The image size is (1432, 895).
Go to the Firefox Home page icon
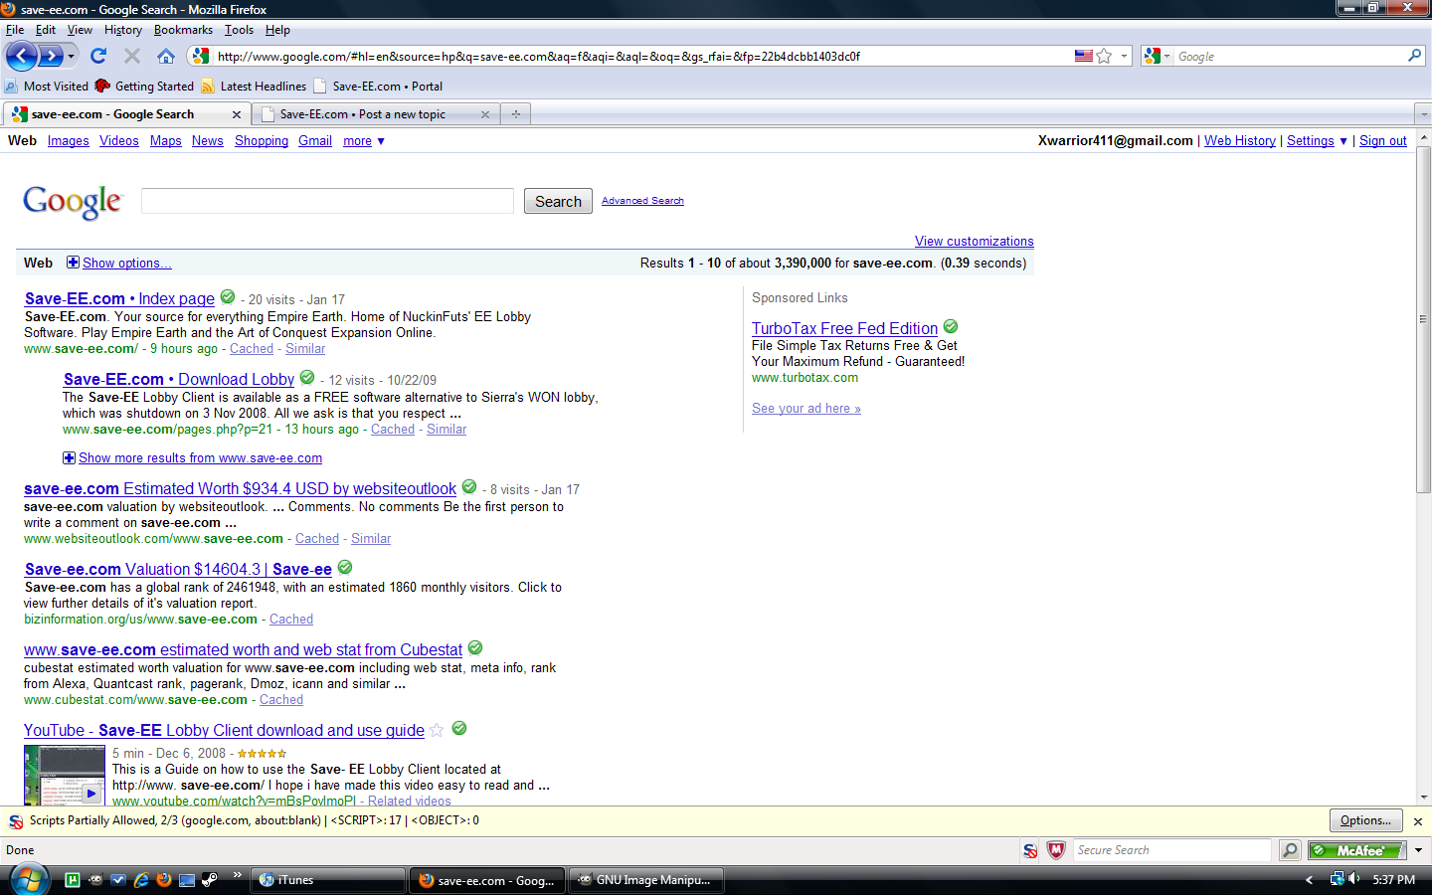(166, 56)
